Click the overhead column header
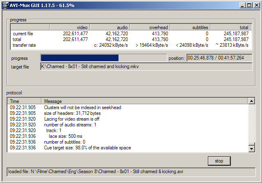Viewport: 262px width, 183px height. coord(149,27)
